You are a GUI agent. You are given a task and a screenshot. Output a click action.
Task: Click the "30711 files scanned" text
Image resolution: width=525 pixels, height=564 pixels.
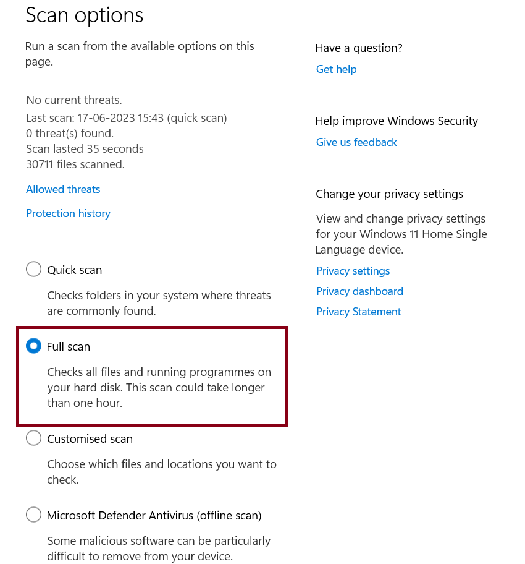click(75, 164)
